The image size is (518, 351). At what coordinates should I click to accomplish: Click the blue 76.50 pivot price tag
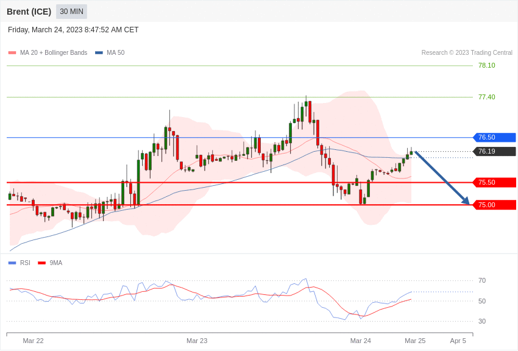pos(495,137)
